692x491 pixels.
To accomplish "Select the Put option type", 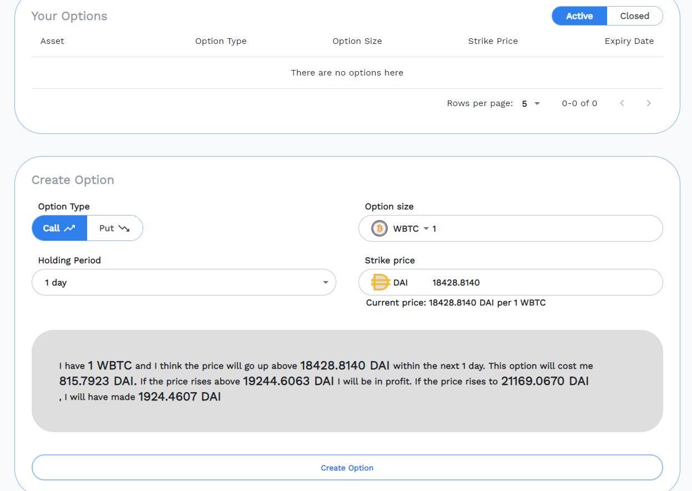I will 114,228.
